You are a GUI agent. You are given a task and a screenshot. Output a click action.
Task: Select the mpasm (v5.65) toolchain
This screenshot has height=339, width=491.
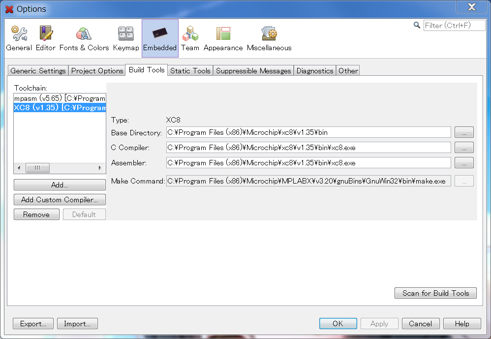(x=60, y=98)
